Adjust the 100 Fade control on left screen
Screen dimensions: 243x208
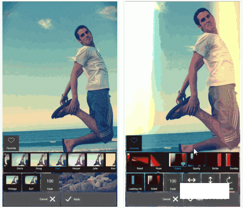[x=50, y=183]
